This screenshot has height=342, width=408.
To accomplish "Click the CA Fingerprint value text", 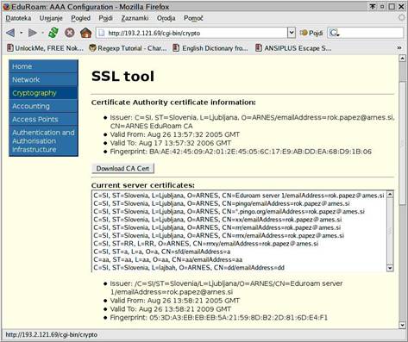I will [x=260, y=152].
